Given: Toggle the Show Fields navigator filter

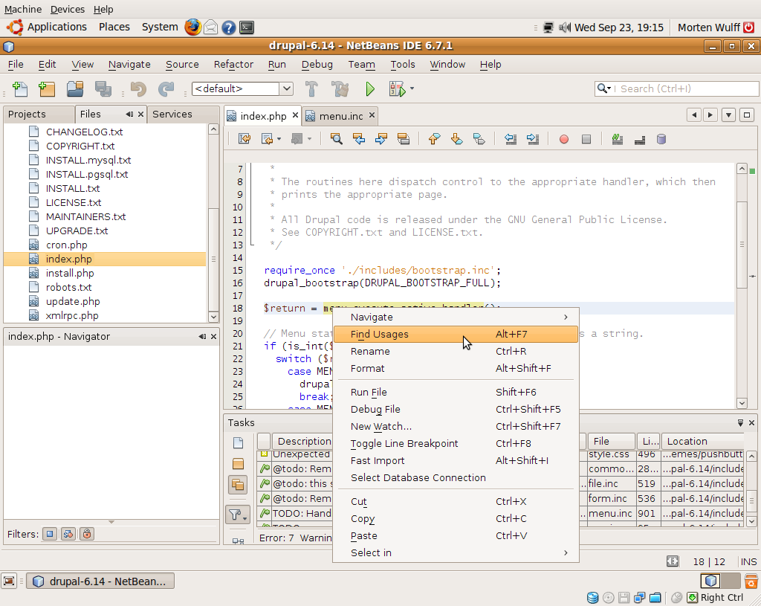Looking at the screenshot, I should pos(50,534).
